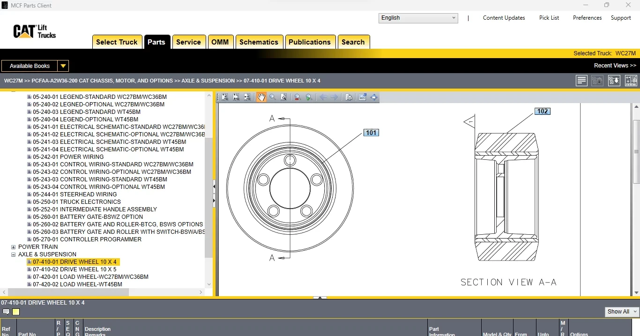The height and width of the screenshot is (336, 640).
Task: Click the text list view icon
Action: point(581,81)
